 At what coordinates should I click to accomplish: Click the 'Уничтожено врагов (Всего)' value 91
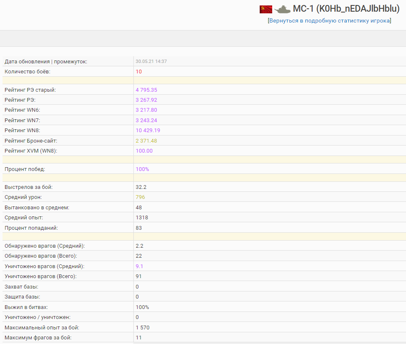[x=139, y=276]
